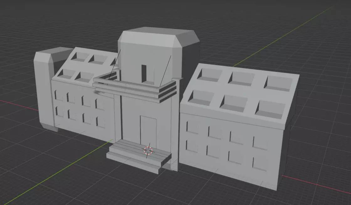Click the 3D cursor on the front steps
The height and width of the screenshot is (205, 351).
pyautogui.click(x=148, y=151)
